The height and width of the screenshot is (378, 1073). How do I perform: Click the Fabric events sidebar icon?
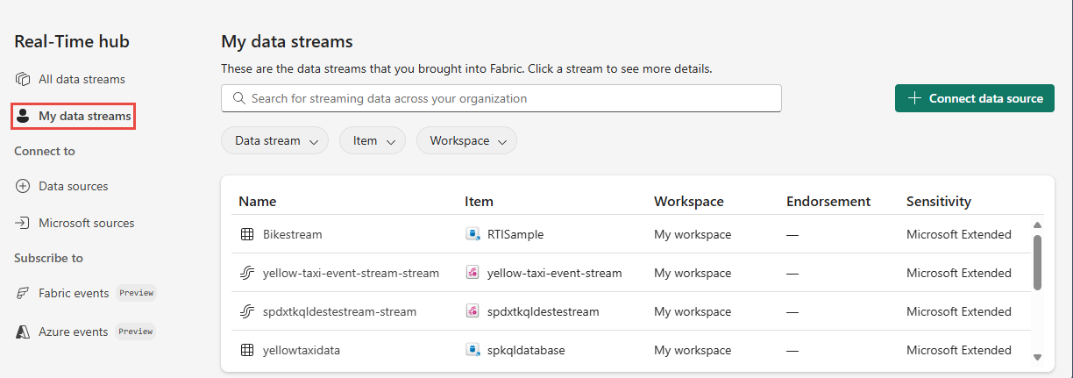(x=23, y=293)
